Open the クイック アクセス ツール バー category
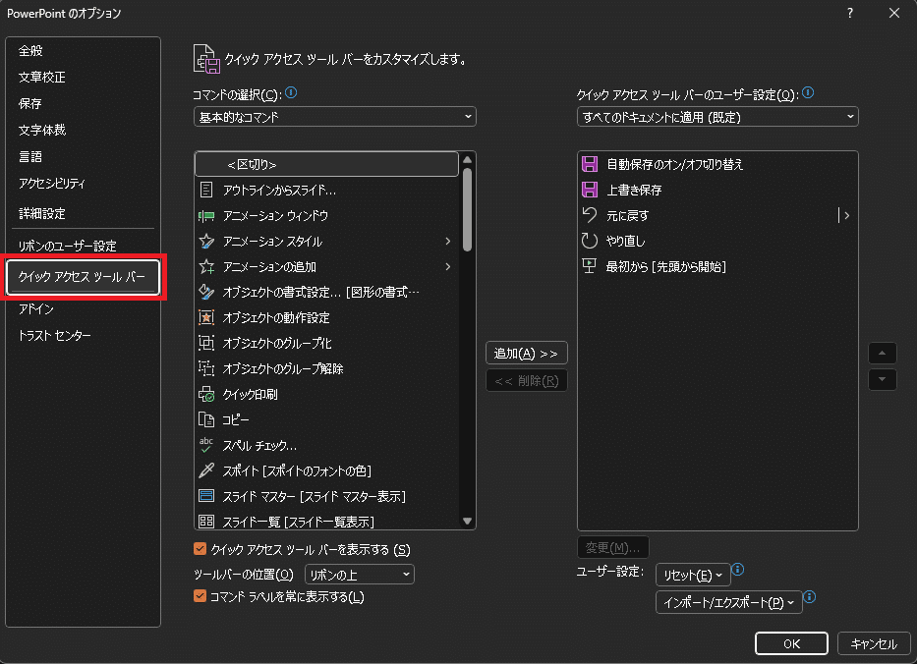The image size is (917, 664). 83,276
